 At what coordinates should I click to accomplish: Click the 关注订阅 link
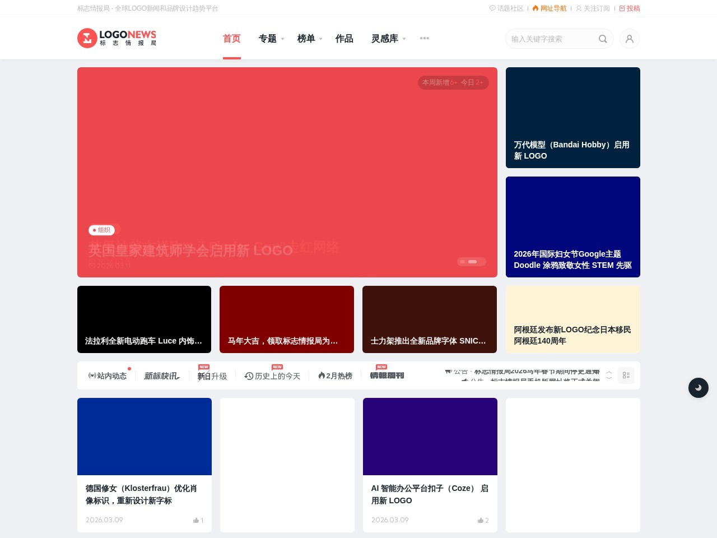(x=593, y=8)
